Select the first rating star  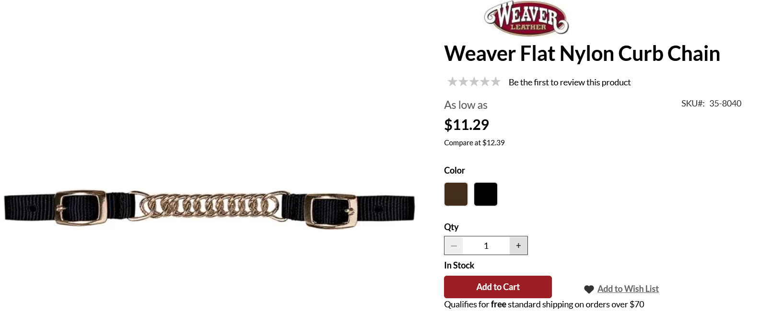pyautogui.click(x=452, y=82)
